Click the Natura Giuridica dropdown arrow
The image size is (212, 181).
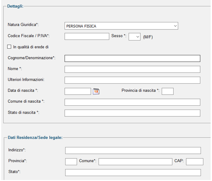175,26
